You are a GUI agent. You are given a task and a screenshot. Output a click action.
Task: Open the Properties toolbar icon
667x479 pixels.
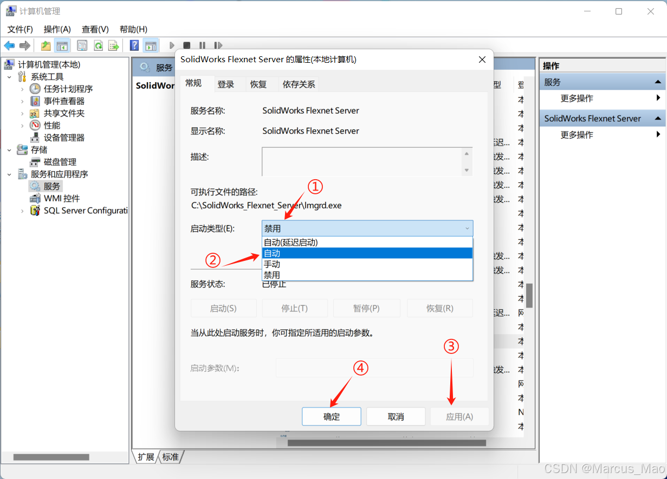click(x=82, y=46)
